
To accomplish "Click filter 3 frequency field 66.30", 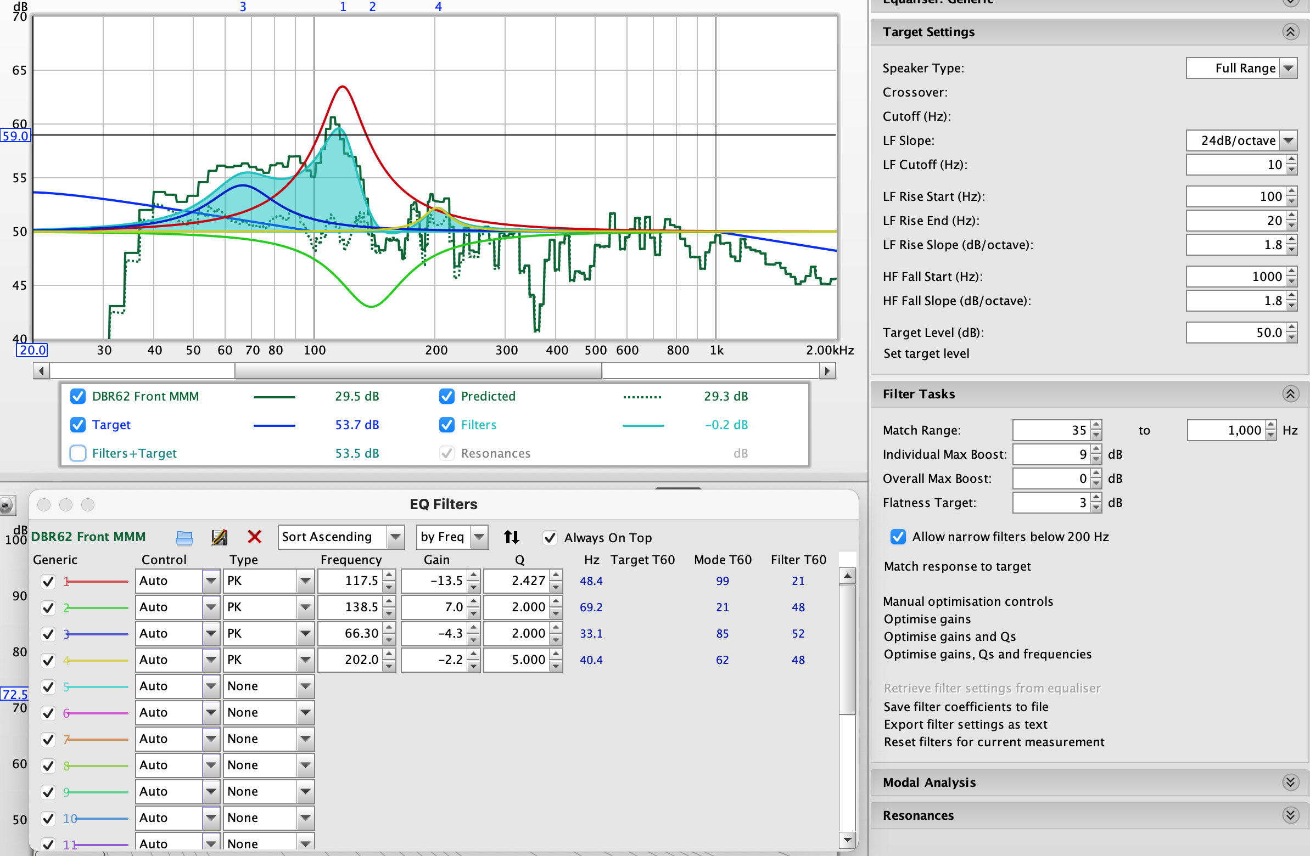I will pyautogui.click(x=350, y=634).
